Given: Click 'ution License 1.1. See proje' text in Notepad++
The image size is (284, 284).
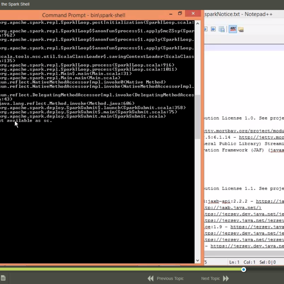Looking at the screenshot, I should [x=244, y=189].
